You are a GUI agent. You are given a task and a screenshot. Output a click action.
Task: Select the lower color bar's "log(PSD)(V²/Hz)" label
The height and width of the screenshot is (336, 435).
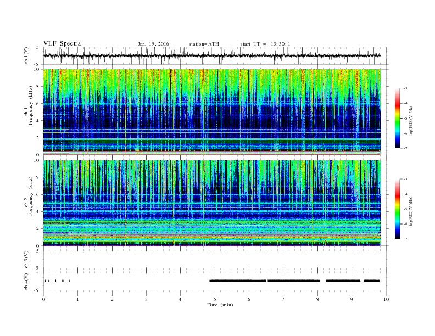point(411,211)
